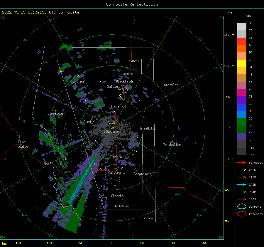Click the dBZ legend heading
The width and height of the screenshot is (264, 247).
249,16
